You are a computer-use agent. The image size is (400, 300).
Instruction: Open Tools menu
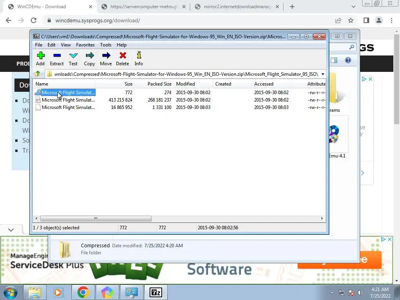(x=105, y=45)
